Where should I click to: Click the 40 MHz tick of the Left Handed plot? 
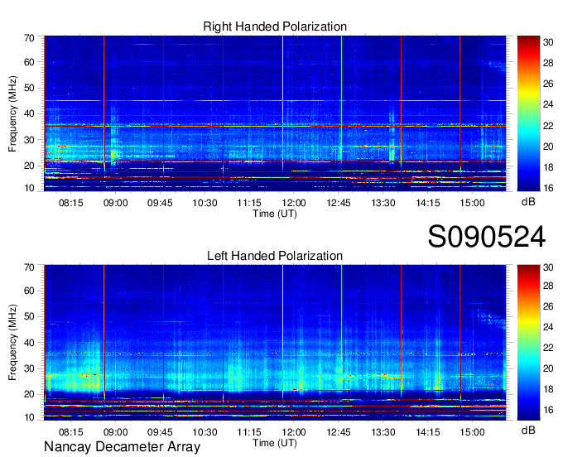[x=29, y=343]
